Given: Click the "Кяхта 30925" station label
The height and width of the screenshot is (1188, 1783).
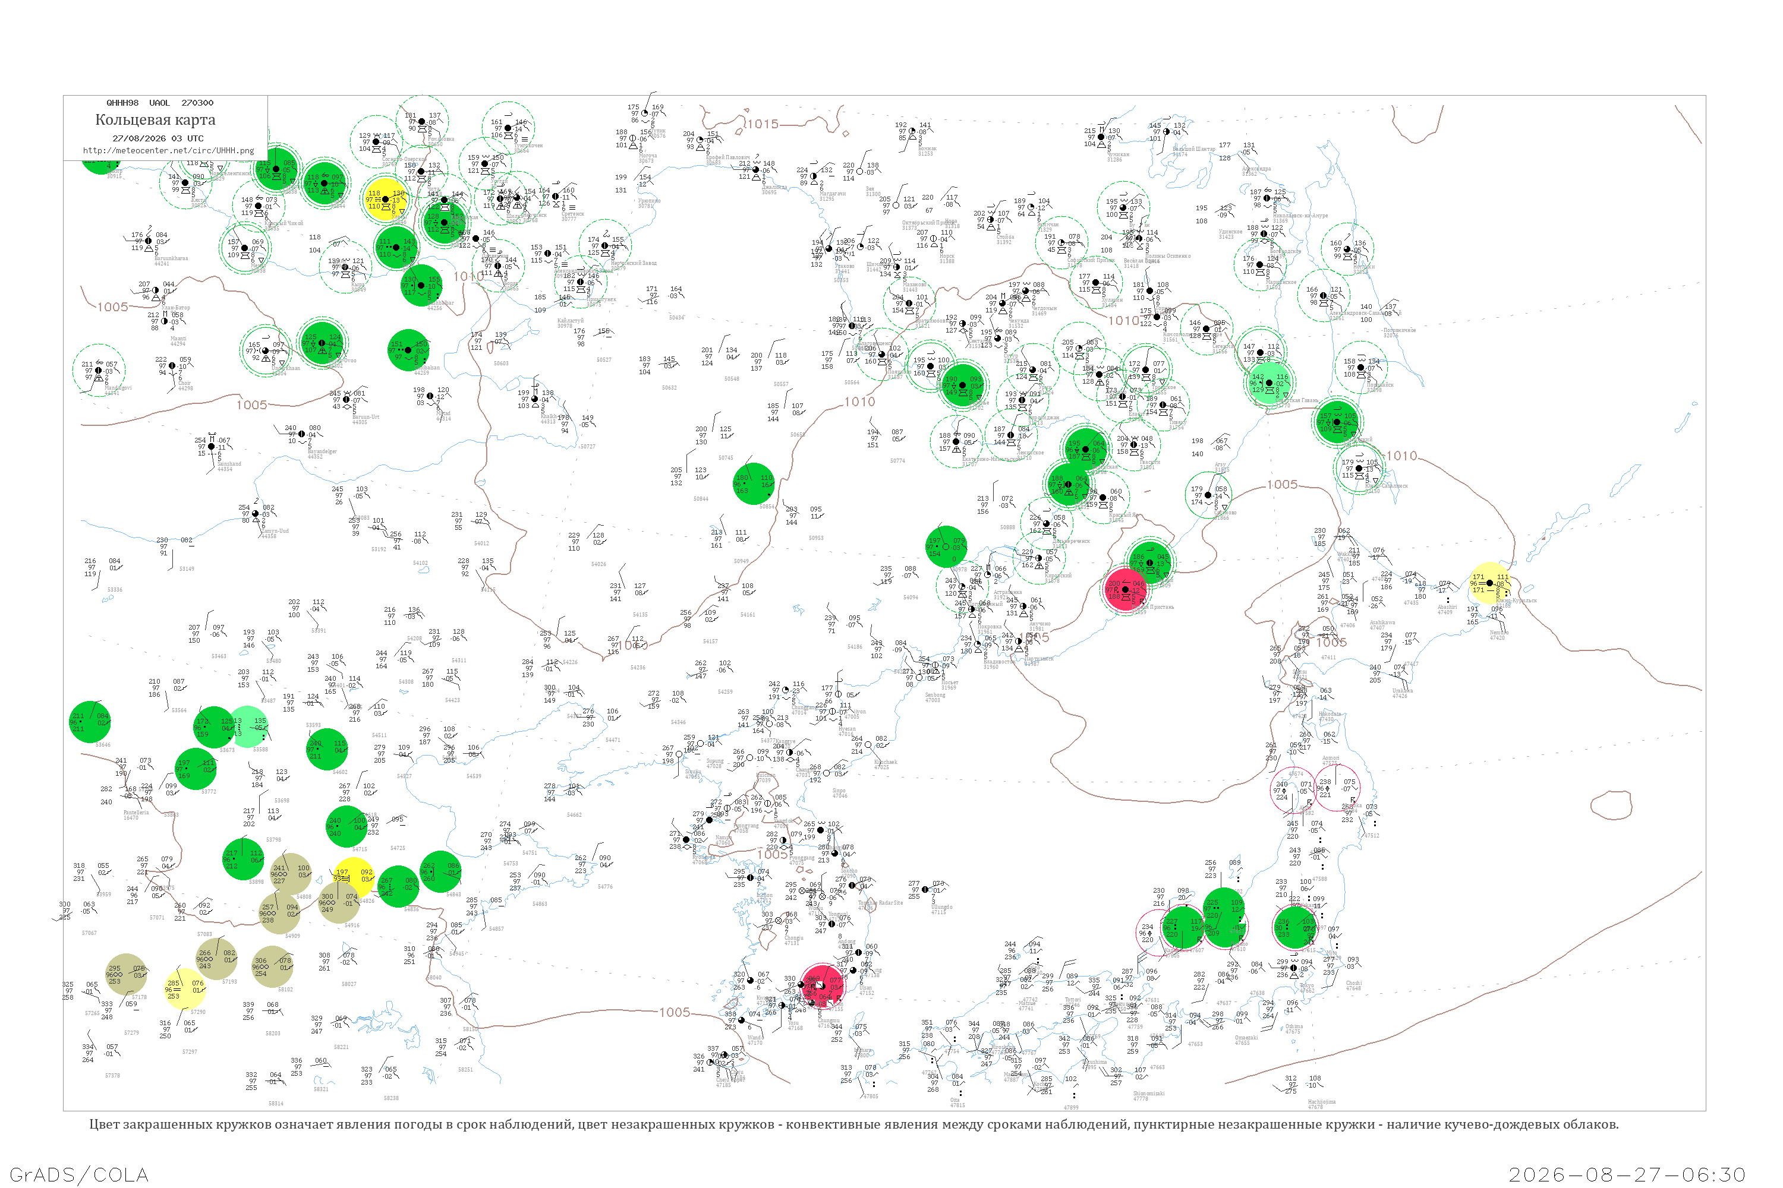Looking at the screenshot, I should pos(199,203).
